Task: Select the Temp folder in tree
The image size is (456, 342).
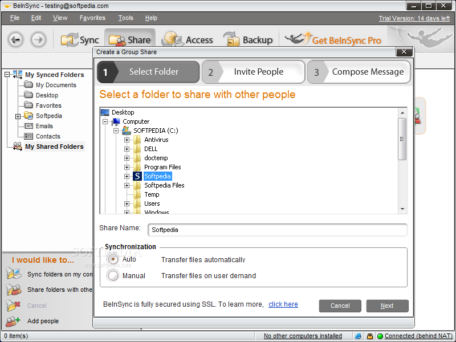Action: [152, 194]
